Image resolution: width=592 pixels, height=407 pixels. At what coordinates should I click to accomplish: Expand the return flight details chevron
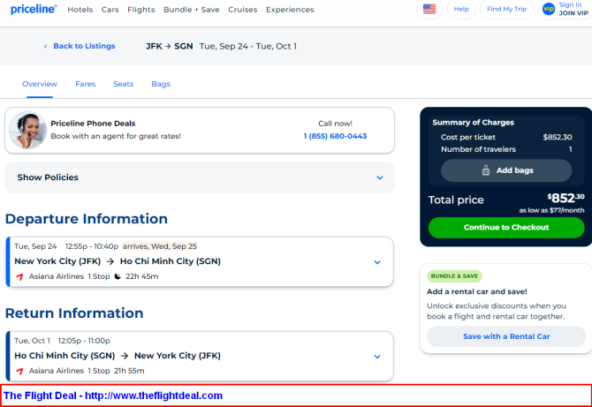pos(376,357)
